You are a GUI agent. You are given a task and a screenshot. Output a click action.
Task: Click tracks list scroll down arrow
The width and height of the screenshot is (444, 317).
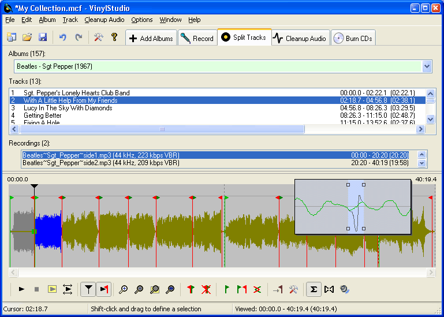click(430, 120)
